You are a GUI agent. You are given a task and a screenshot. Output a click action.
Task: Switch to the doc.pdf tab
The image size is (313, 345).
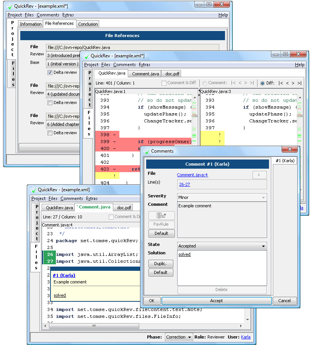pyautogui.click(x=123, y=207)
